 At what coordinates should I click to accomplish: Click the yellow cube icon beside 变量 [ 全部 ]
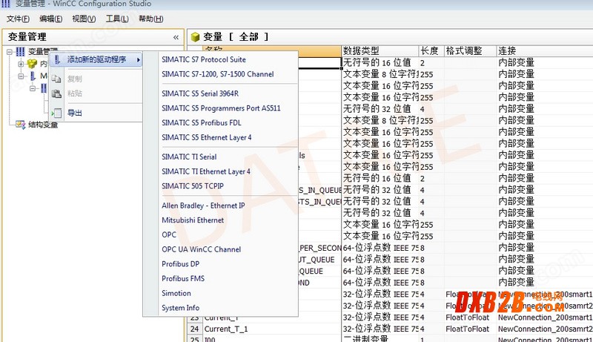click(x=195, y=36)
